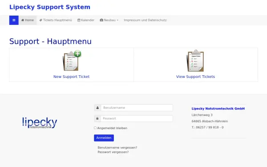Viewport: 267px width, 167px height.
Task: Click the View Support Tickets clipboard icon
Action: pyautogui.click(x=195, y=61)
